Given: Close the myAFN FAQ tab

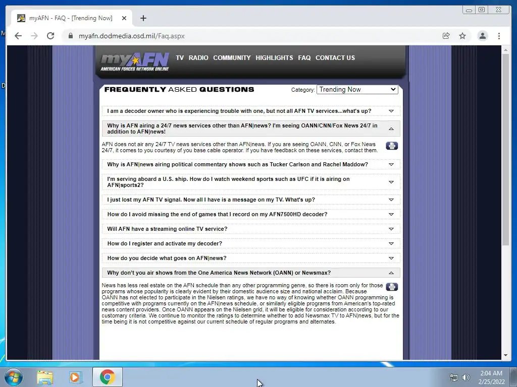Looking at the screenshot, I should [124, 18].
